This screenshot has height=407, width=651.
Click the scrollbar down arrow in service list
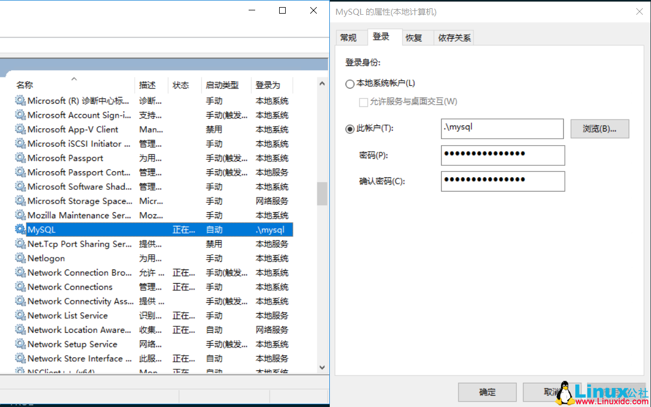tap(322, 367)
